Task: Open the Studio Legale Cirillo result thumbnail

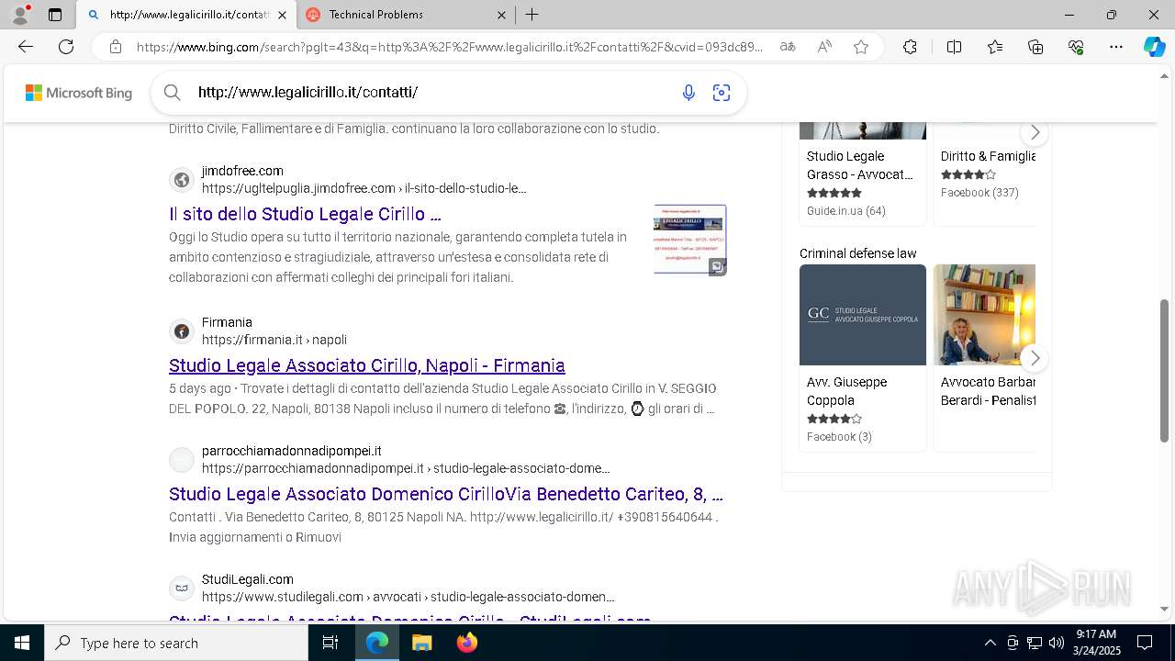Action: 690,239
